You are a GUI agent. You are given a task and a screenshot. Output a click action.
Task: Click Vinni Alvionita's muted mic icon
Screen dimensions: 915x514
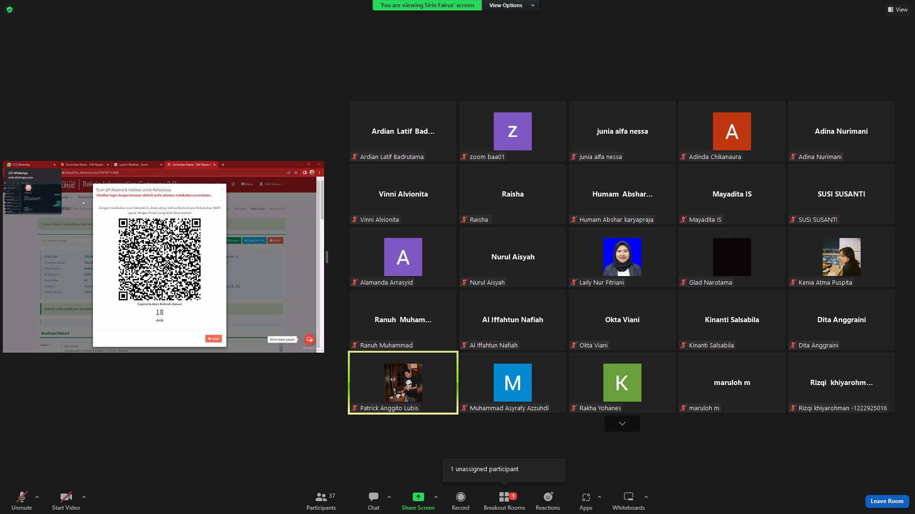coord(355,219)
